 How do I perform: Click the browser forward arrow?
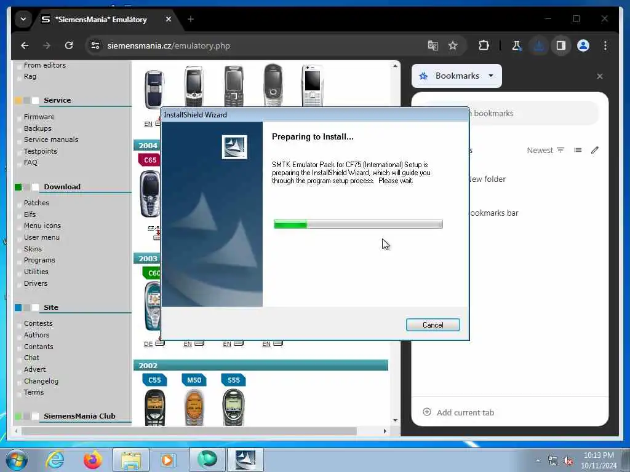(47, 45)
